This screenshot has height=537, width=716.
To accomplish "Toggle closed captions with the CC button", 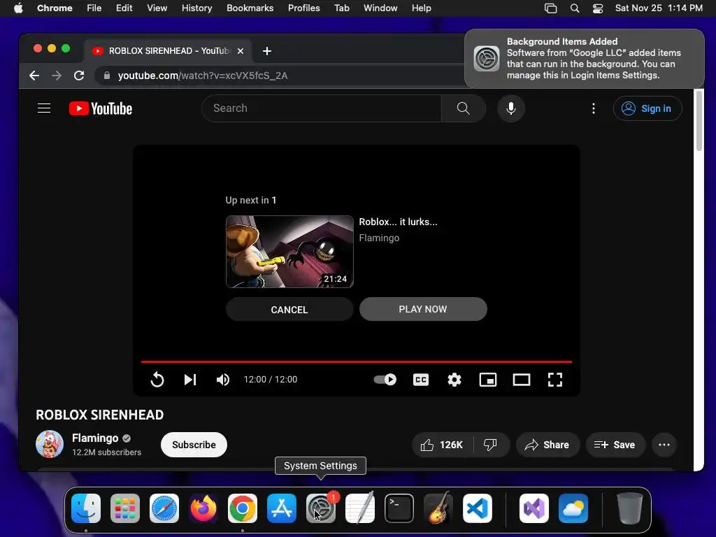I will (x=420, y=380).
